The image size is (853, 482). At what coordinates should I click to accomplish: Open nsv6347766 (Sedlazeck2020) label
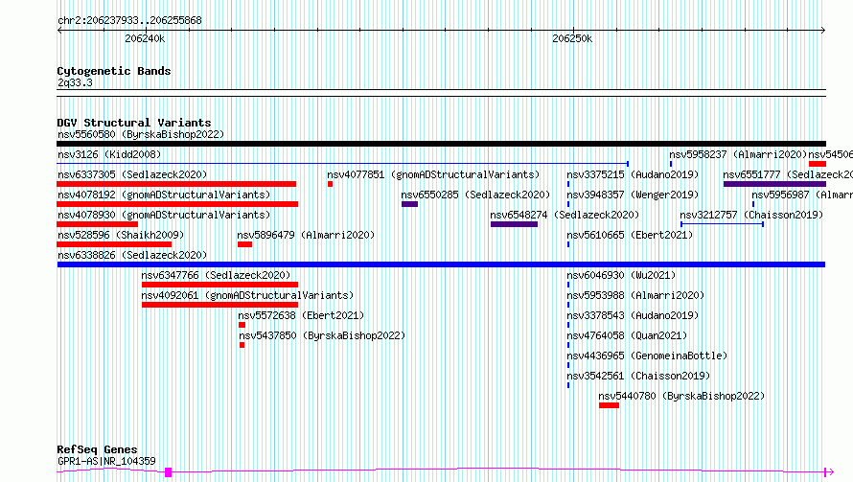[216, 275]
